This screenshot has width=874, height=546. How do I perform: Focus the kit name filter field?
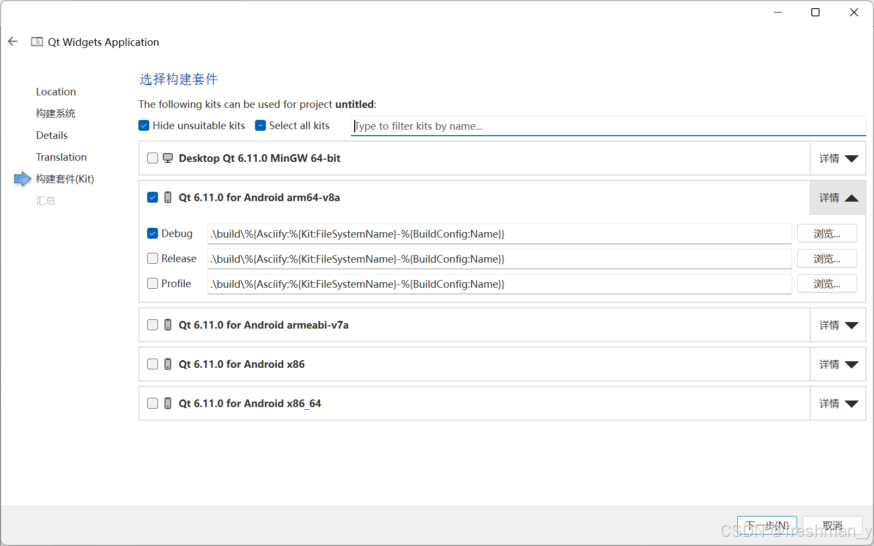coord(608,126)
